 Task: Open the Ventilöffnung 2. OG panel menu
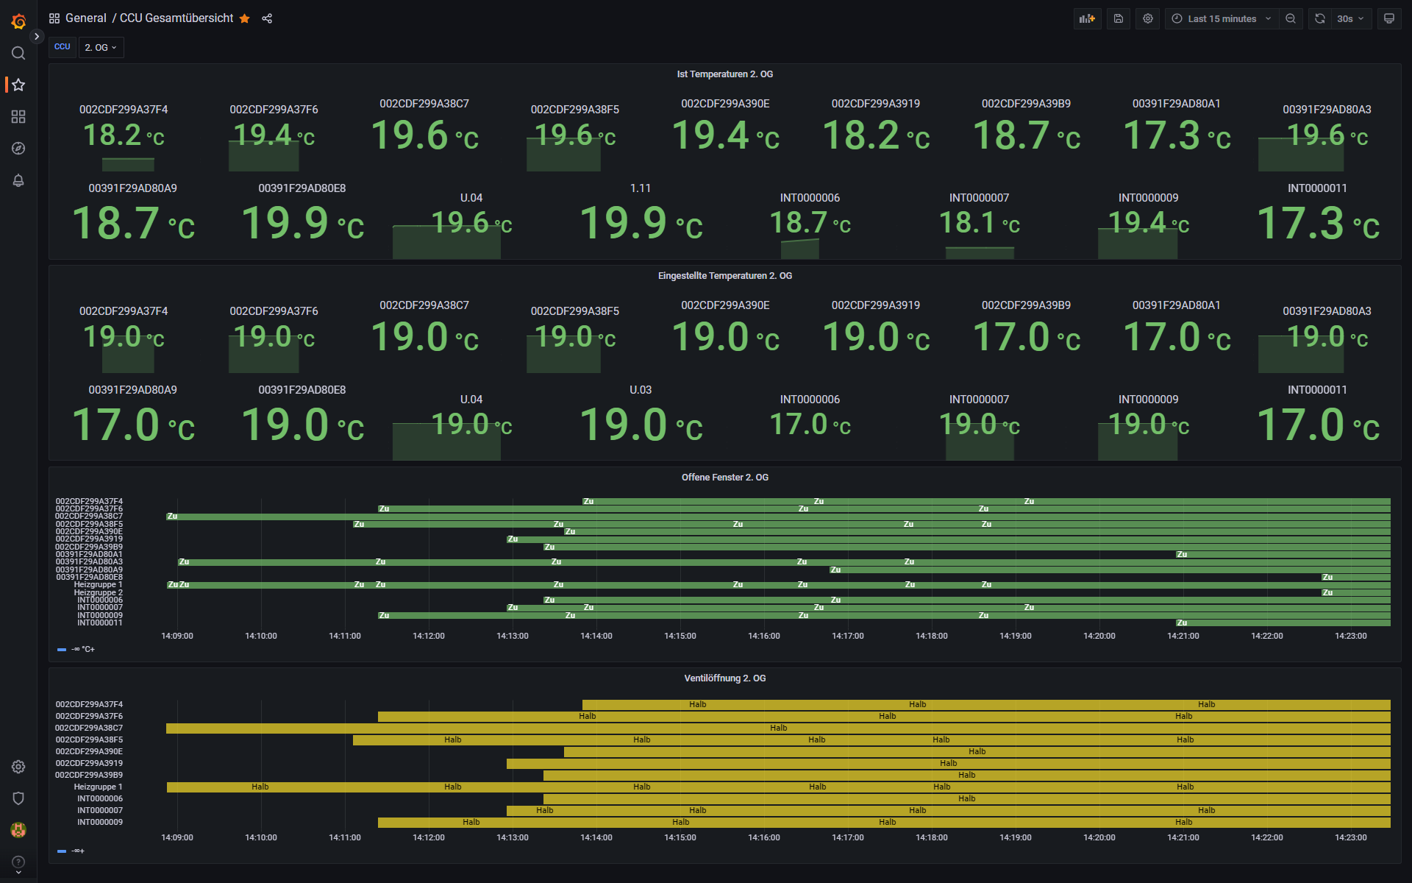(x=724, y=678)
